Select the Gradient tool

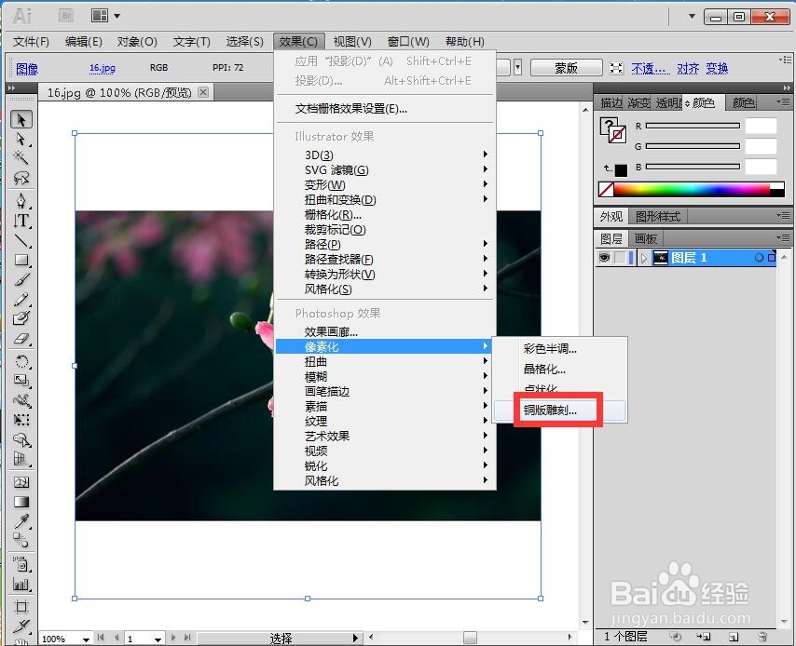[x=21, y=500]
